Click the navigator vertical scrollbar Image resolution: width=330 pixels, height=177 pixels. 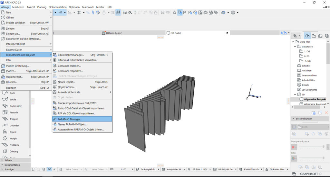328,53
